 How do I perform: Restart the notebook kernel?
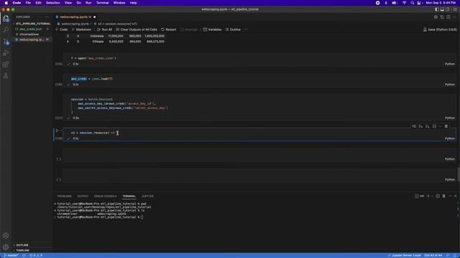(x=169, y=29)
